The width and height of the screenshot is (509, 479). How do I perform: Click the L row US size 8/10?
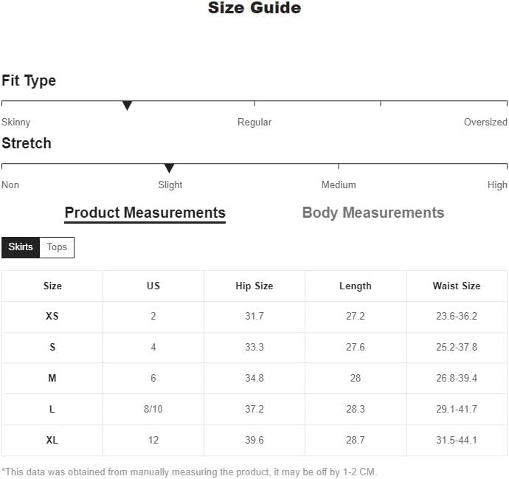(153, 409)
